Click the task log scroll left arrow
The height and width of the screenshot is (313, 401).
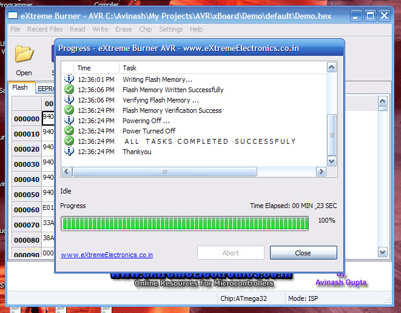(67, 171)
